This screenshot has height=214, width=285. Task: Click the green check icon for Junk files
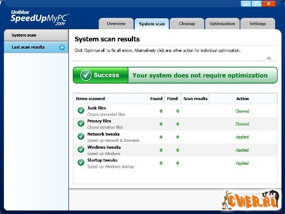point(81,110)
